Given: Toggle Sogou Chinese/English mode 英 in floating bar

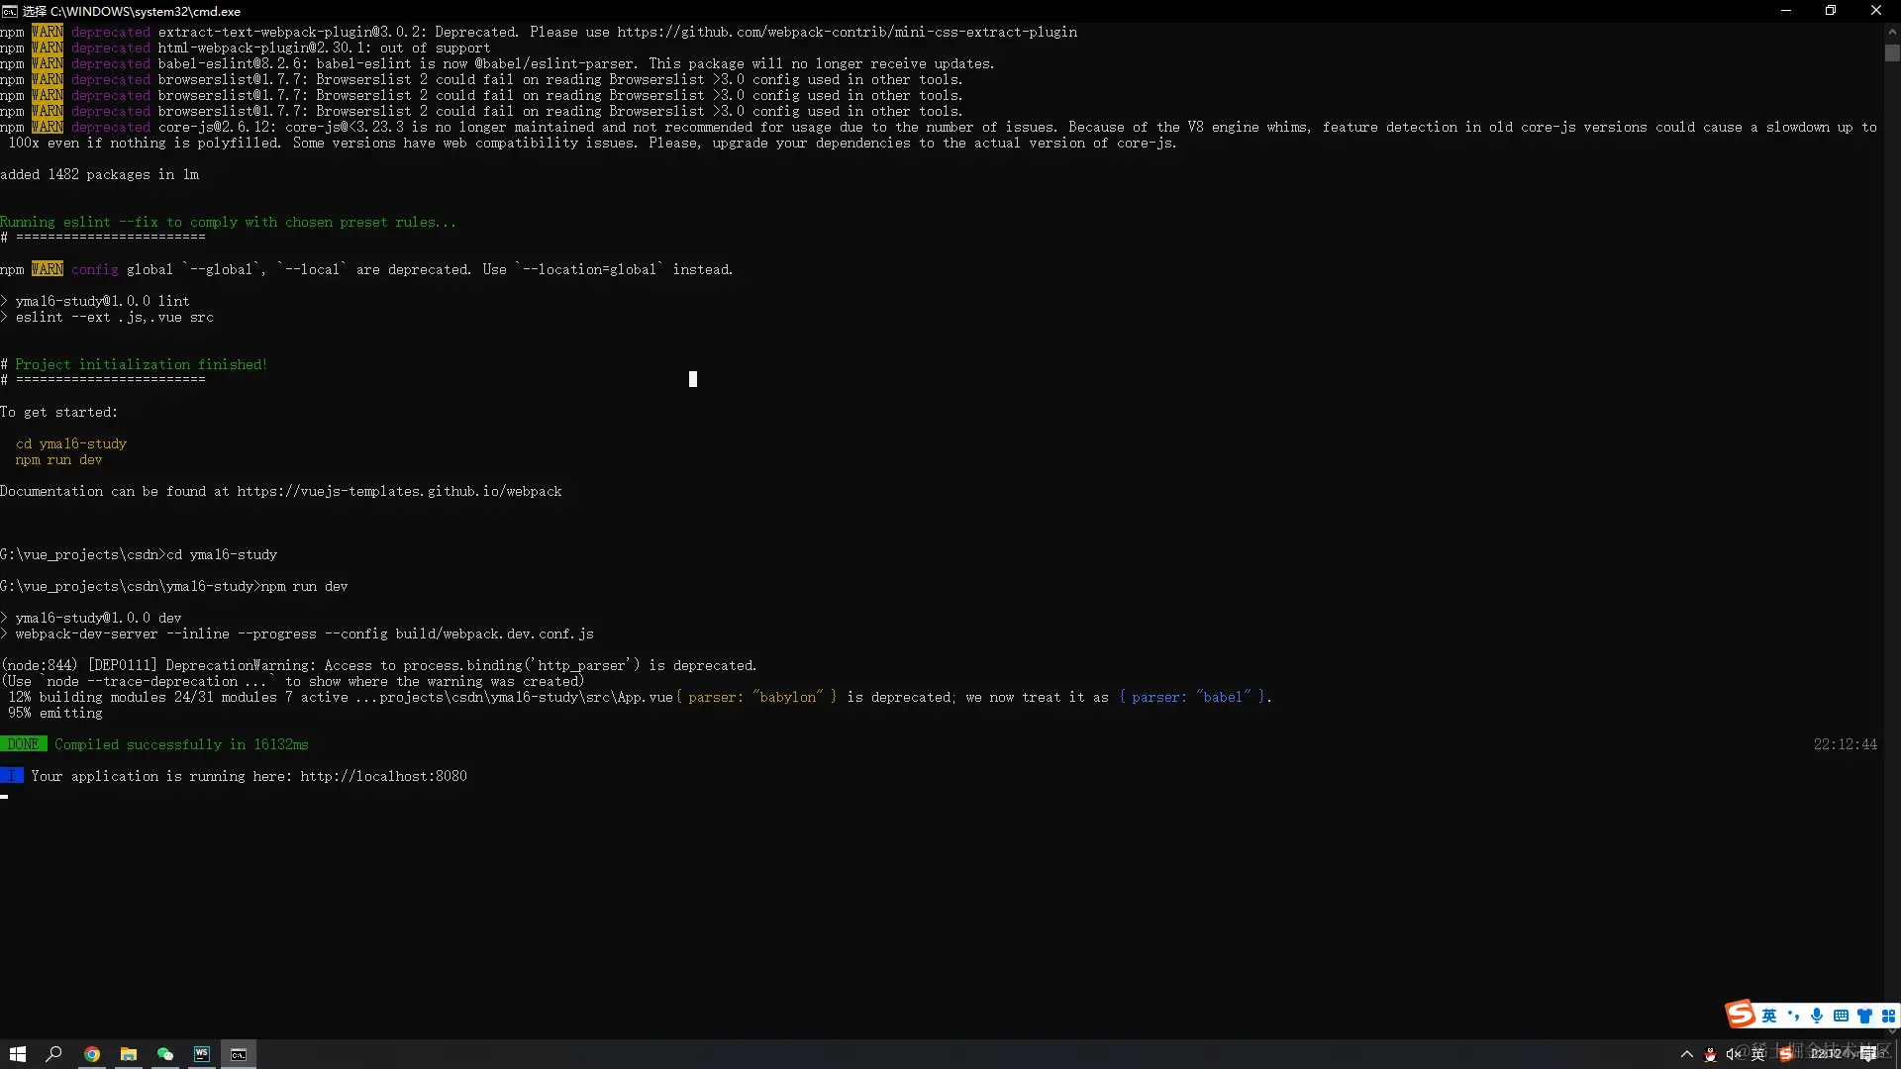Looking at the screenshot, I should click(x=1769, y=1016).
